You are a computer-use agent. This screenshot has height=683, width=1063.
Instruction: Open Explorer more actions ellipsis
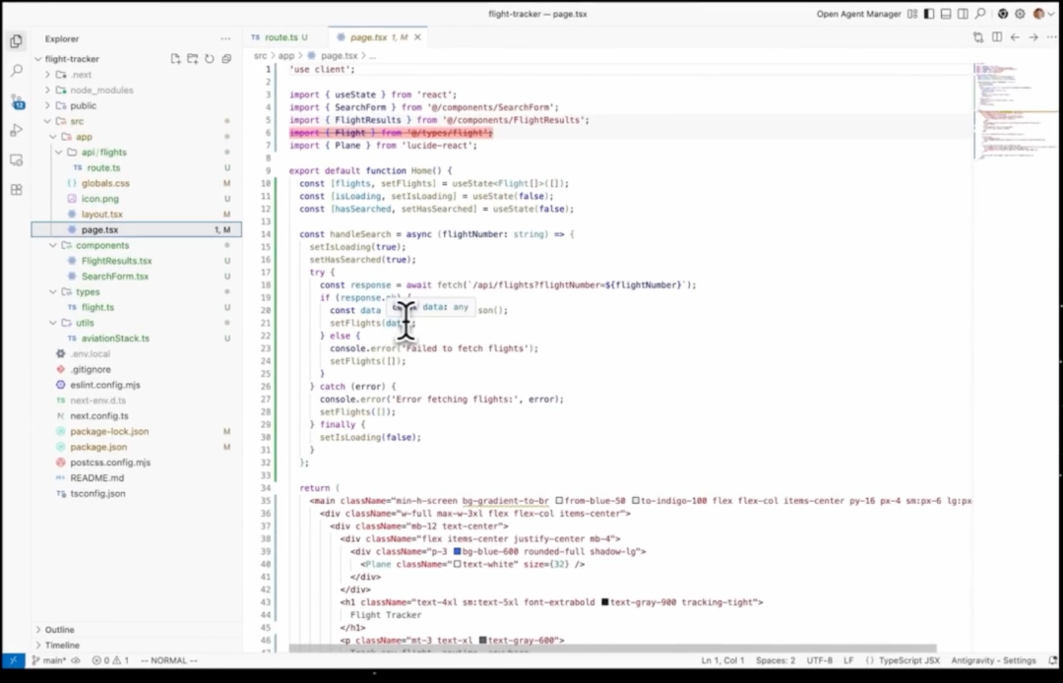click(225, 39)
